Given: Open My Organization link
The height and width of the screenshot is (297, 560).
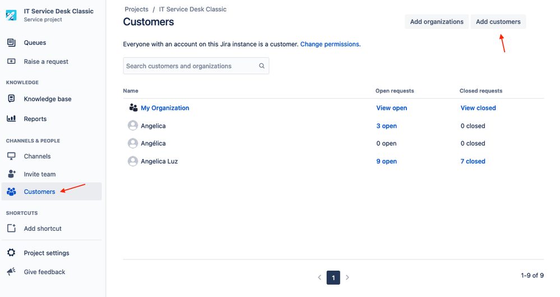Looking at the screenshot, I should tap(165, 108).
